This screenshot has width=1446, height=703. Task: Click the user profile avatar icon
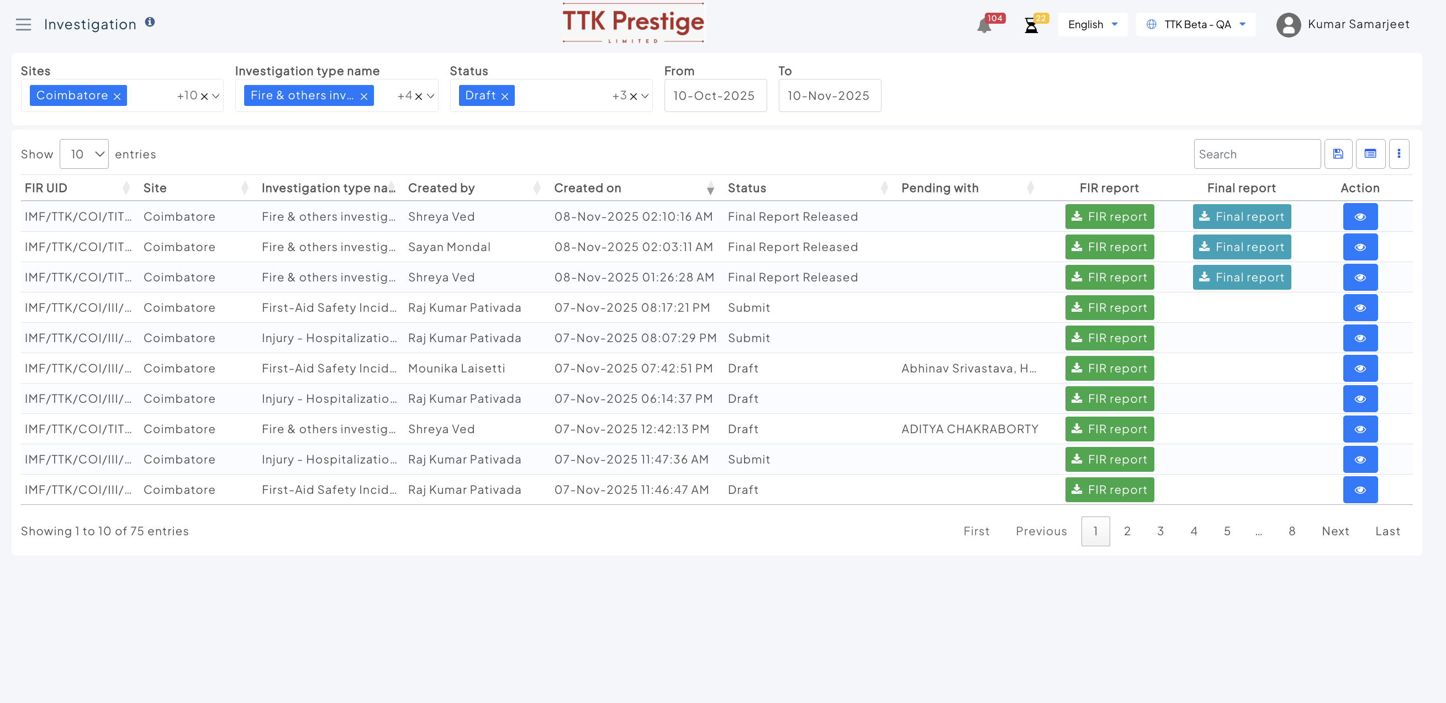click(1288, 25)
